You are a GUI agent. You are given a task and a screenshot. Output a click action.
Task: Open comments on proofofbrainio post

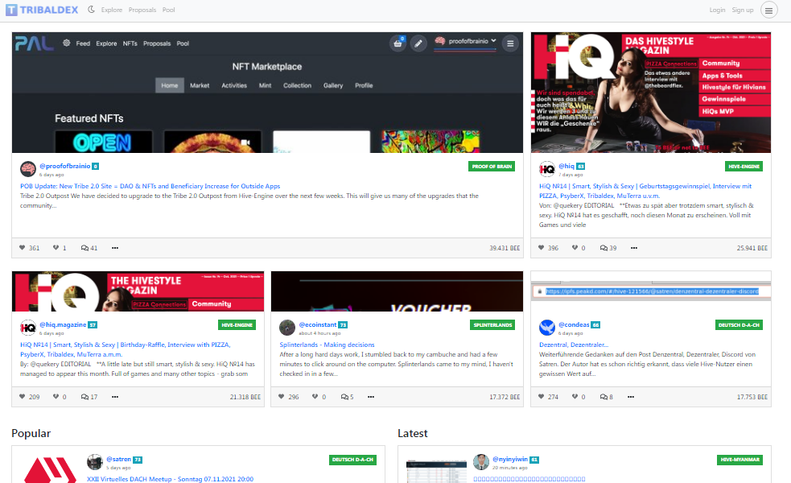click(x=89, y=248)
